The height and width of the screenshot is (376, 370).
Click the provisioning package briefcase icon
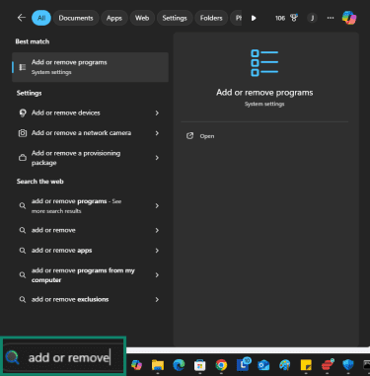pyautogui.click(x=23, y=158)
